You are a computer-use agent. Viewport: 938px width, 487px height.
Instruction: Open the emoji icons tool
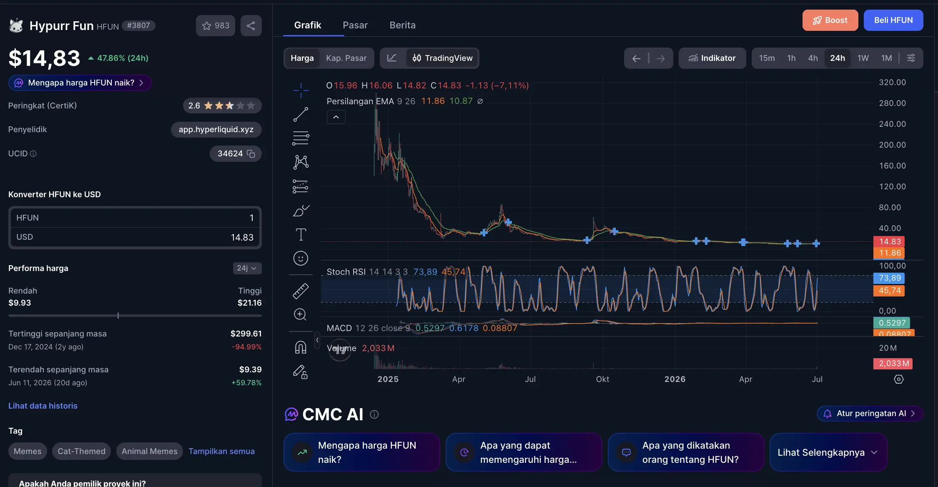click(301, 259)
